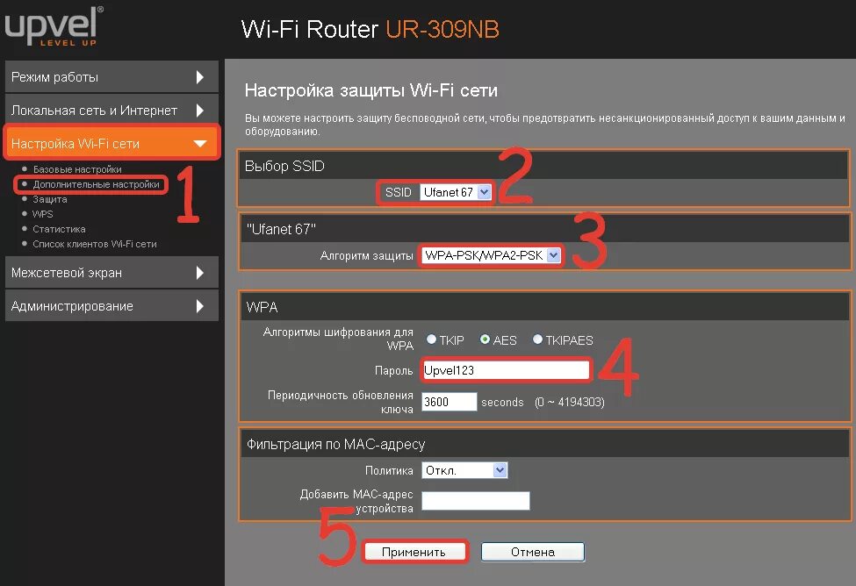Expand the Межсетевой экран arrow

[200, 273]
